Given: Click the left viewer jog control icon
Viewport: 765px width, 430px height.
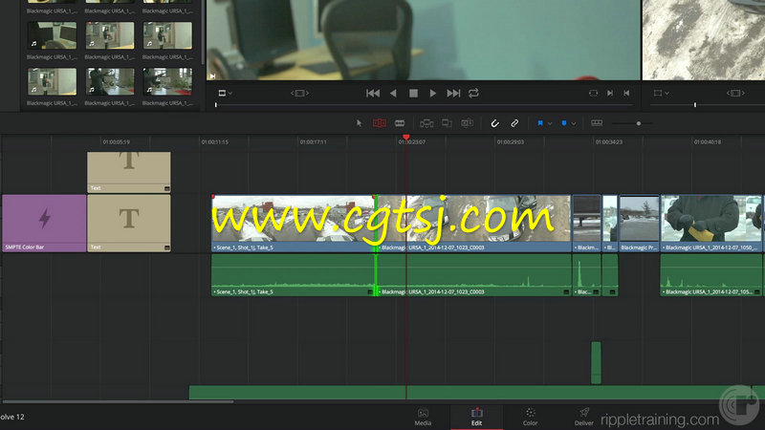Looking at the screenshot, I should point(299,93).
